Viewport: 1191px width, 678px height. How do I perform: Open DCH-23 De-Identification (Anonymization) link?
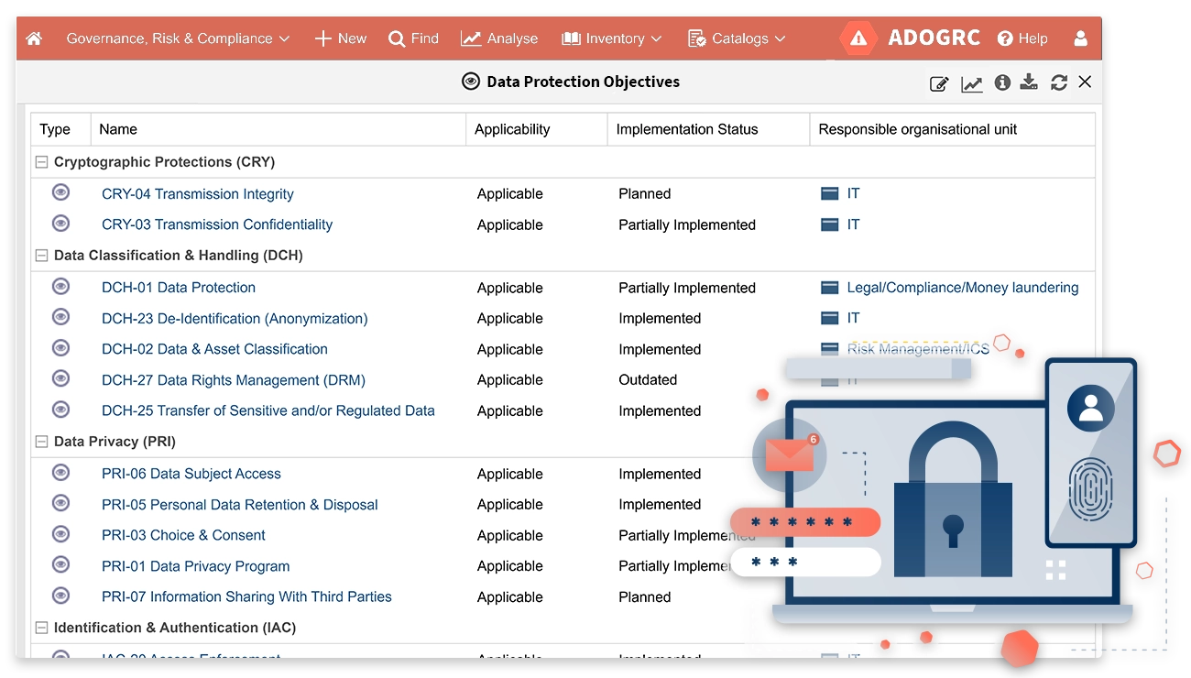235,319
